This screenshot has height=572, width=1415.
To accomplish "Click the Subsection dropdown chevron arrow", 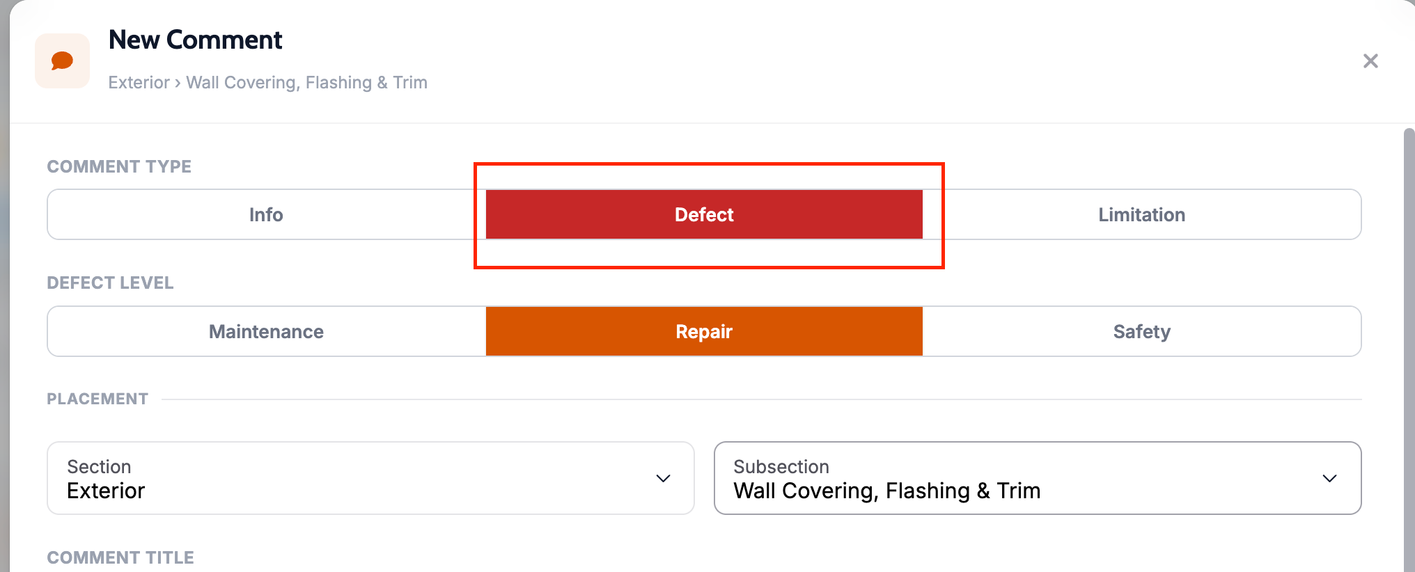I will coord(1329,478).
